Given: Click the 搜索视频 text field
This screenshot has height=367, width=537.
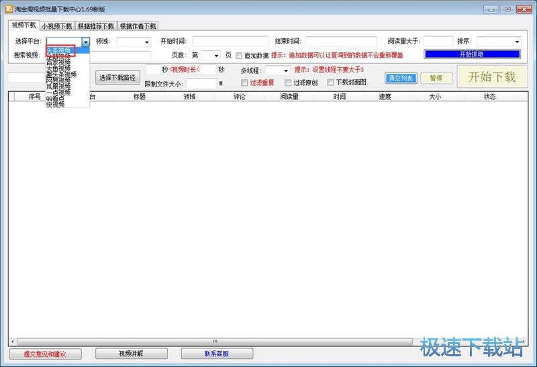Looking at the screenshot, I should click(120, 56).
